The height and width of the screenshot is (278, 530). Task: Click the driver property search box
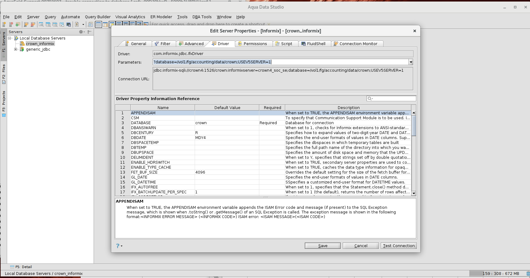(x=391, y=99)
